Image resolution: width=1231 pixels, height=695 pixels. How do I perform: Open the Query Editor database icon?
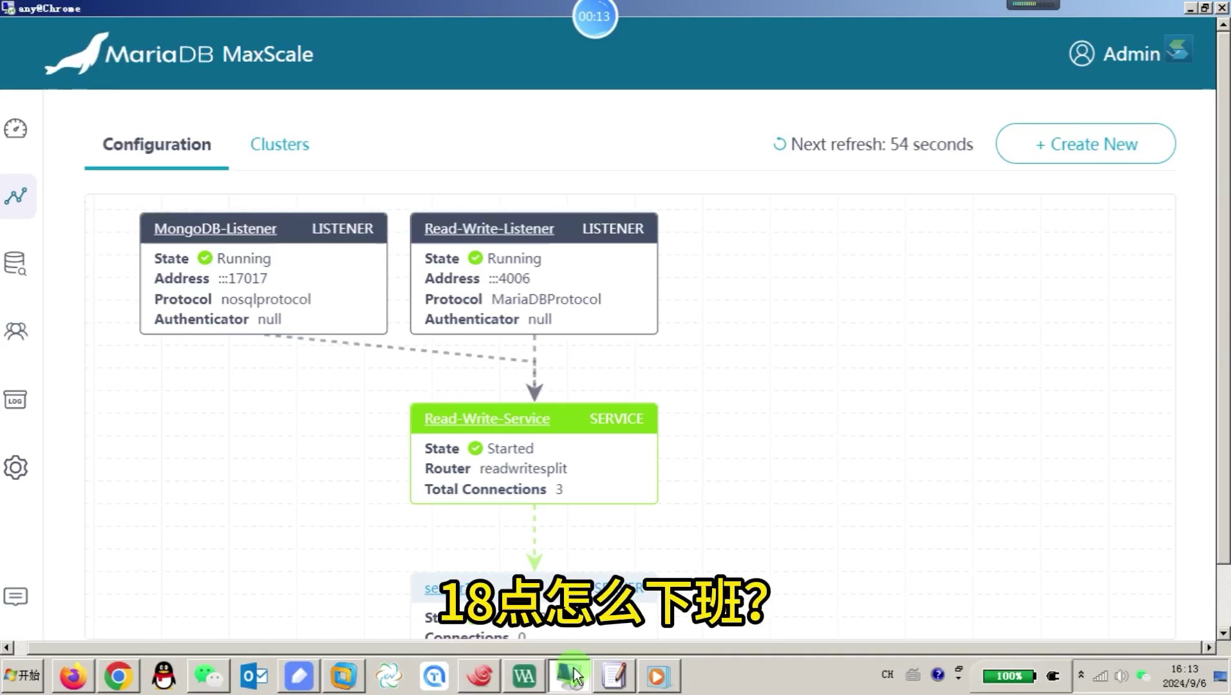16,263
